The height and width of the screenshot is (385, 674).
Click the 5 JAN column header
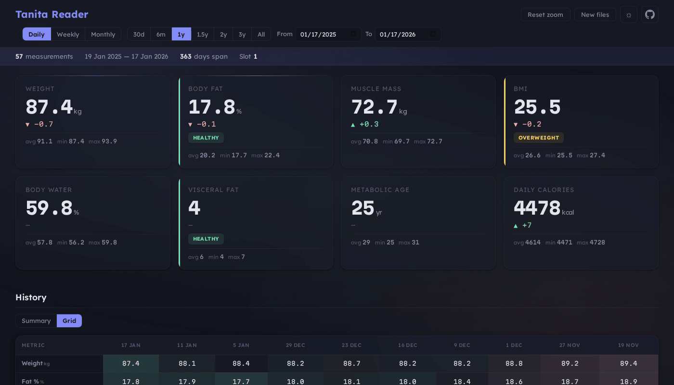241,345
